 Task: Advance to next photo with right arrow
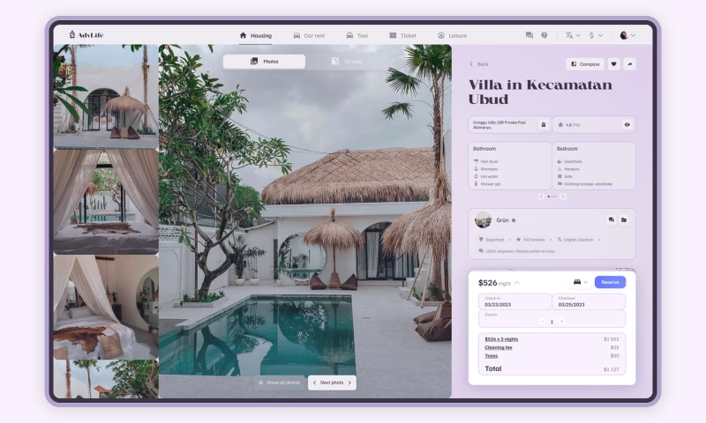349,382
